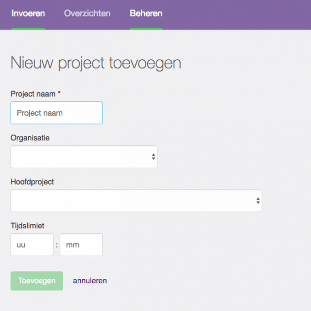Click the Hoofdproject label

click(x=32, y=182)
